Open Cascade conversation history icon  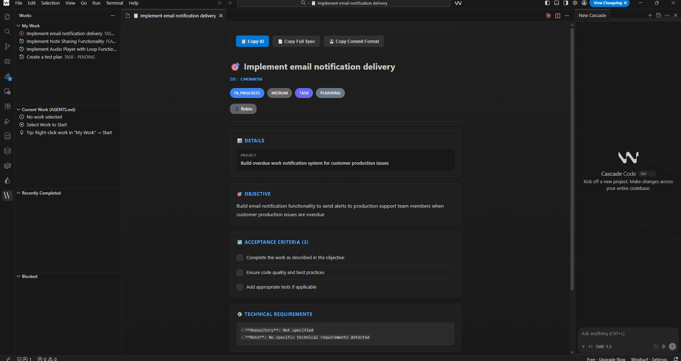coord(659,15)
